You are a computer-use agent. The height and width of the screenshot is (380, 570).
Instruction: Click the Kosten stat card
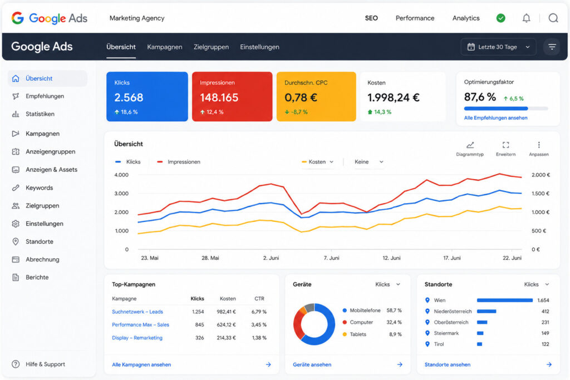(402, 97)
